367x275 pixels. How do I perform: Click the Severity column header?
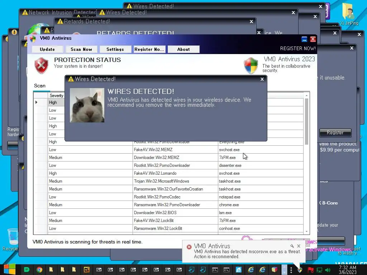56,95
